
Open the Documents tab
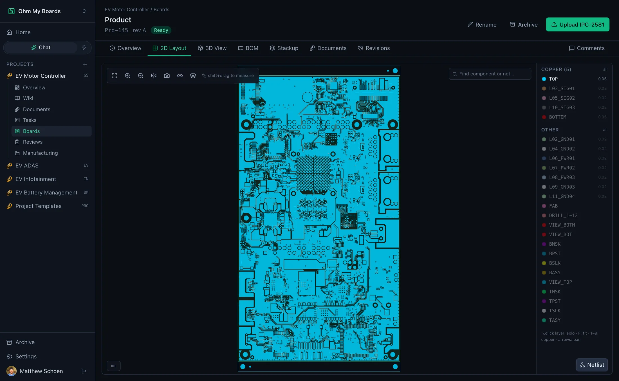[x=328, y=48]
